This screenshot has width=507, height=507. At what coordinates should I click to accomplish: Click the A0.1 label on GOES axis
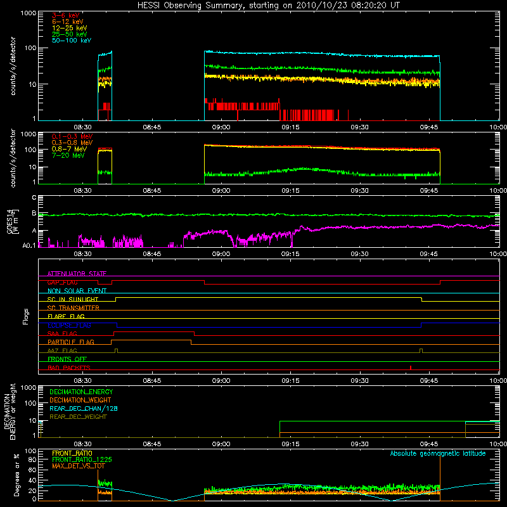tap(29, 245)
